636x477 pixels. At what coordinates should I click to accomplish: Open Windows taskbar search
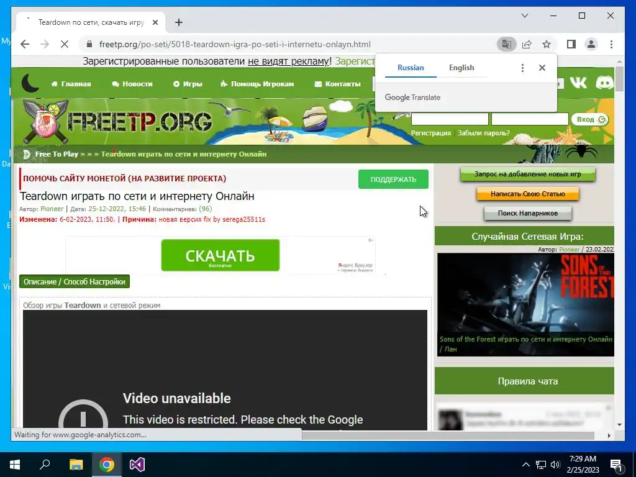click(x=45, y=465)
